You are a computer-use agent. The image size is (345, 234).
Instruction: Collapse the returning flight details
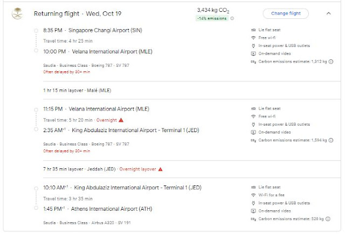click(328, 13)
